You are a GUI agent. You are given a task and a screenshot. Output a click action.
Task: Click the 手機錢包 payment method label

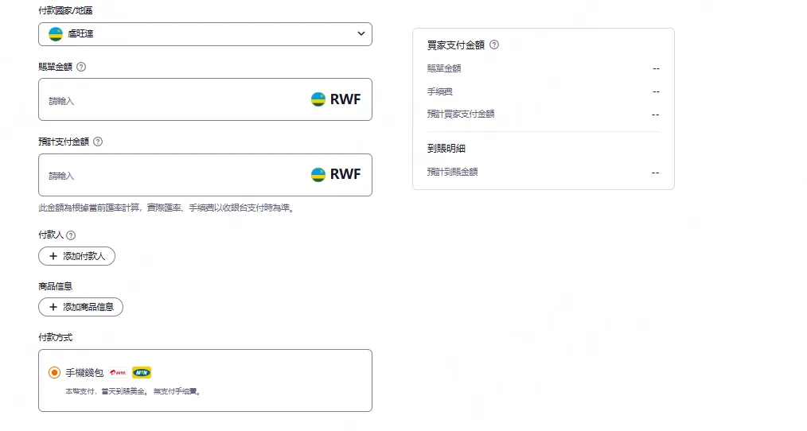point(84,372)
